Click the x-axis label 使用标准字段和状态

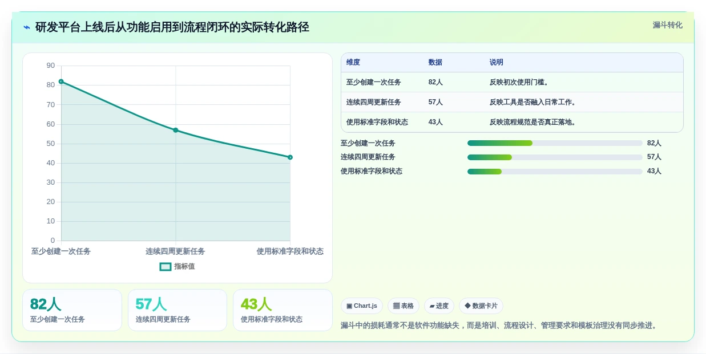(290, 251)
